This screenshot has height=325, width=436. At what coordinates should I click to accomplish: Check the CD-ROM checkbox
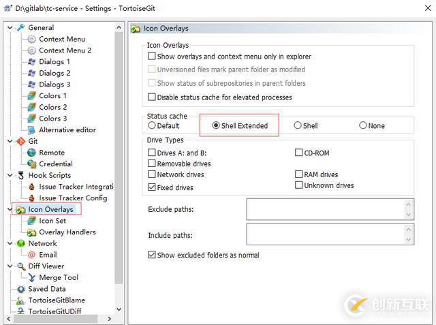298,153
